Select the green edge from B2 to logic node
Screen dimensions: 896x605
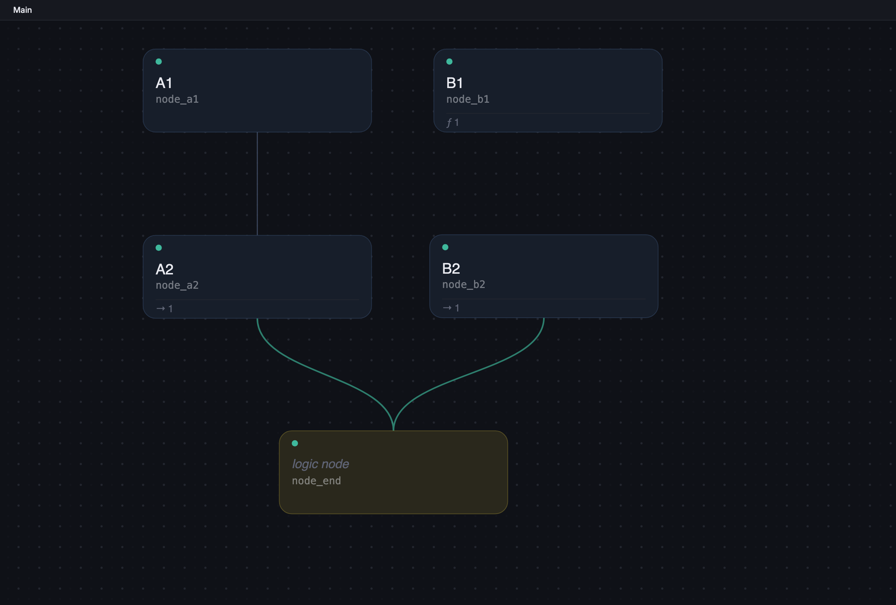click(469, 374)
